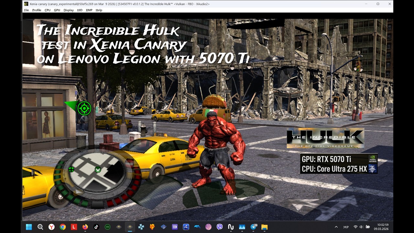Viewport: 414px width, 233px height.
Task: Launch Yandex Browser from the taskbar
Action: [51, 227]
